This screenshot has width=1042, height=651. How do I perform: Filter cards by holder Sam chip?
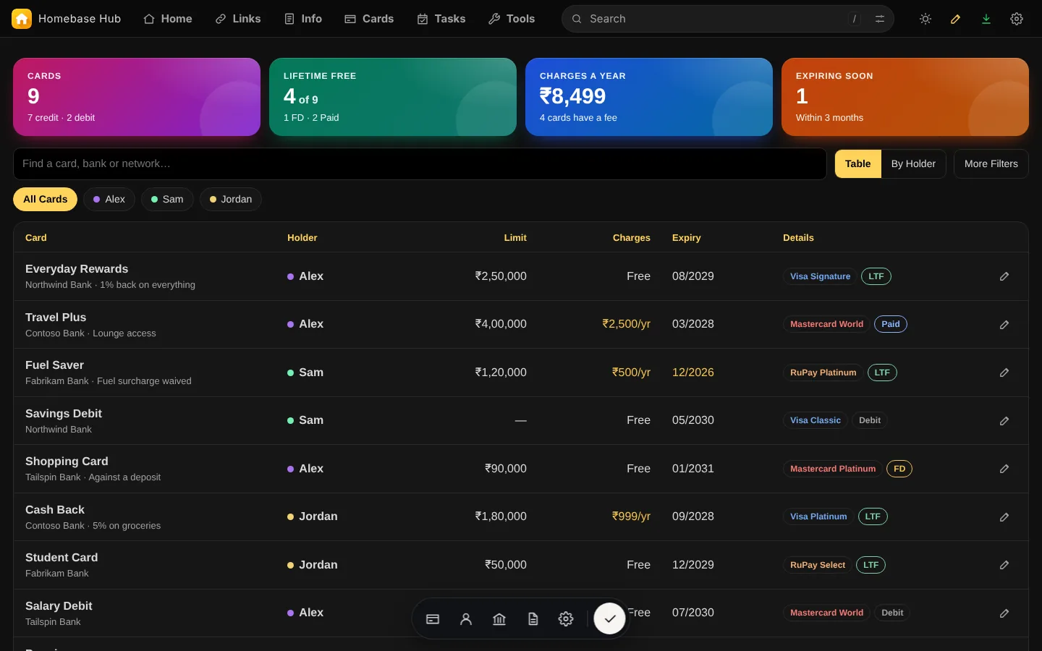click(167, 199)
